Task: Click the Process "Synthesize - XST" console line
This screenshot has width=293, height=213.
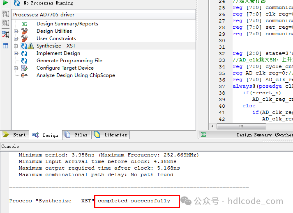Action: [x=90, y=201]
